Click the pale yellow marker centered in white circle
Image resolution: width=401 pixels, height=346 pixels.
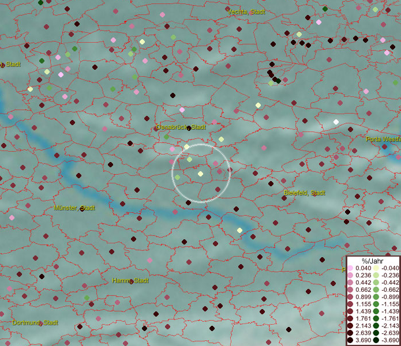[200, 174]
